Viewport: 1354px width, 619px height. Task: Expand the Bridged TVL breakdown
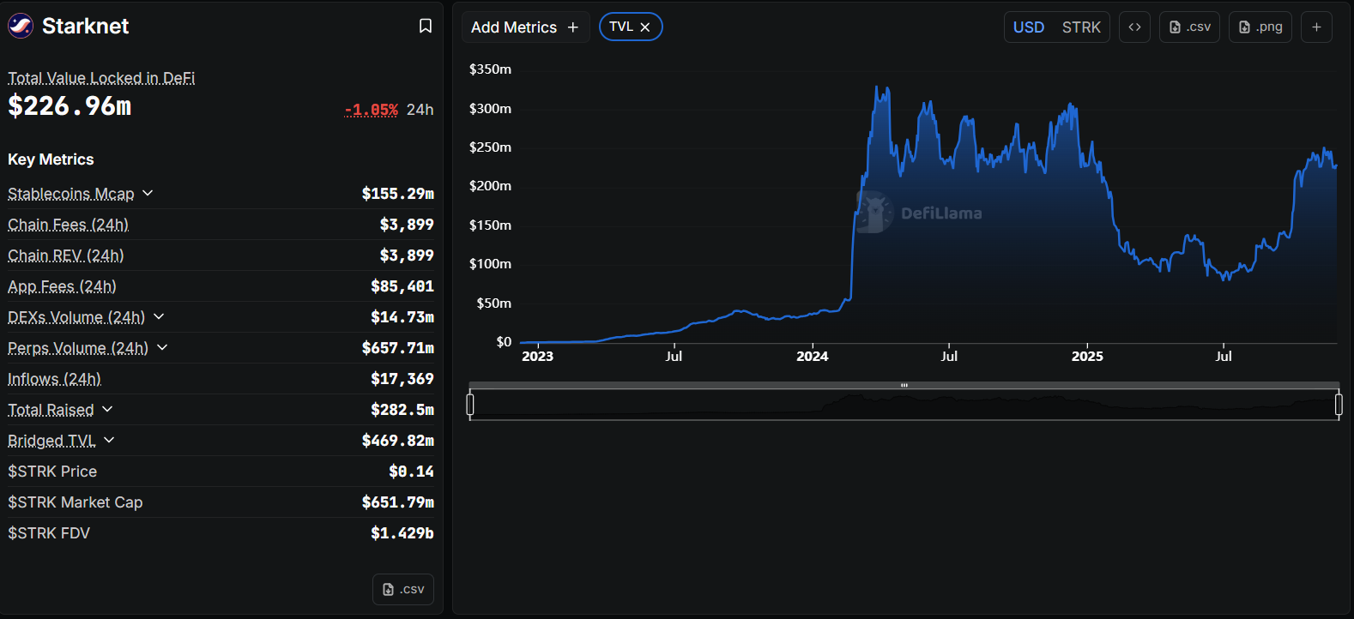click(x=109, y=441)
